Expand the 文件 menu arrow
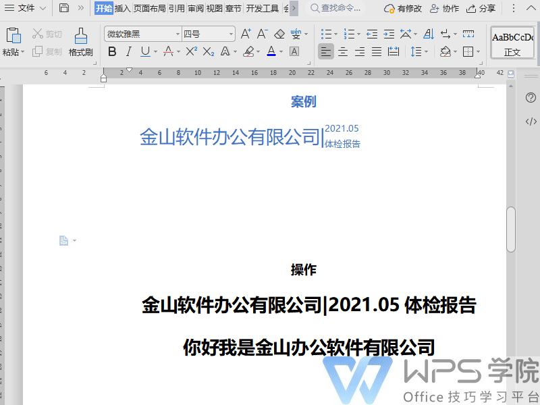This screenshot has width=540, height=405. (43, 8)
